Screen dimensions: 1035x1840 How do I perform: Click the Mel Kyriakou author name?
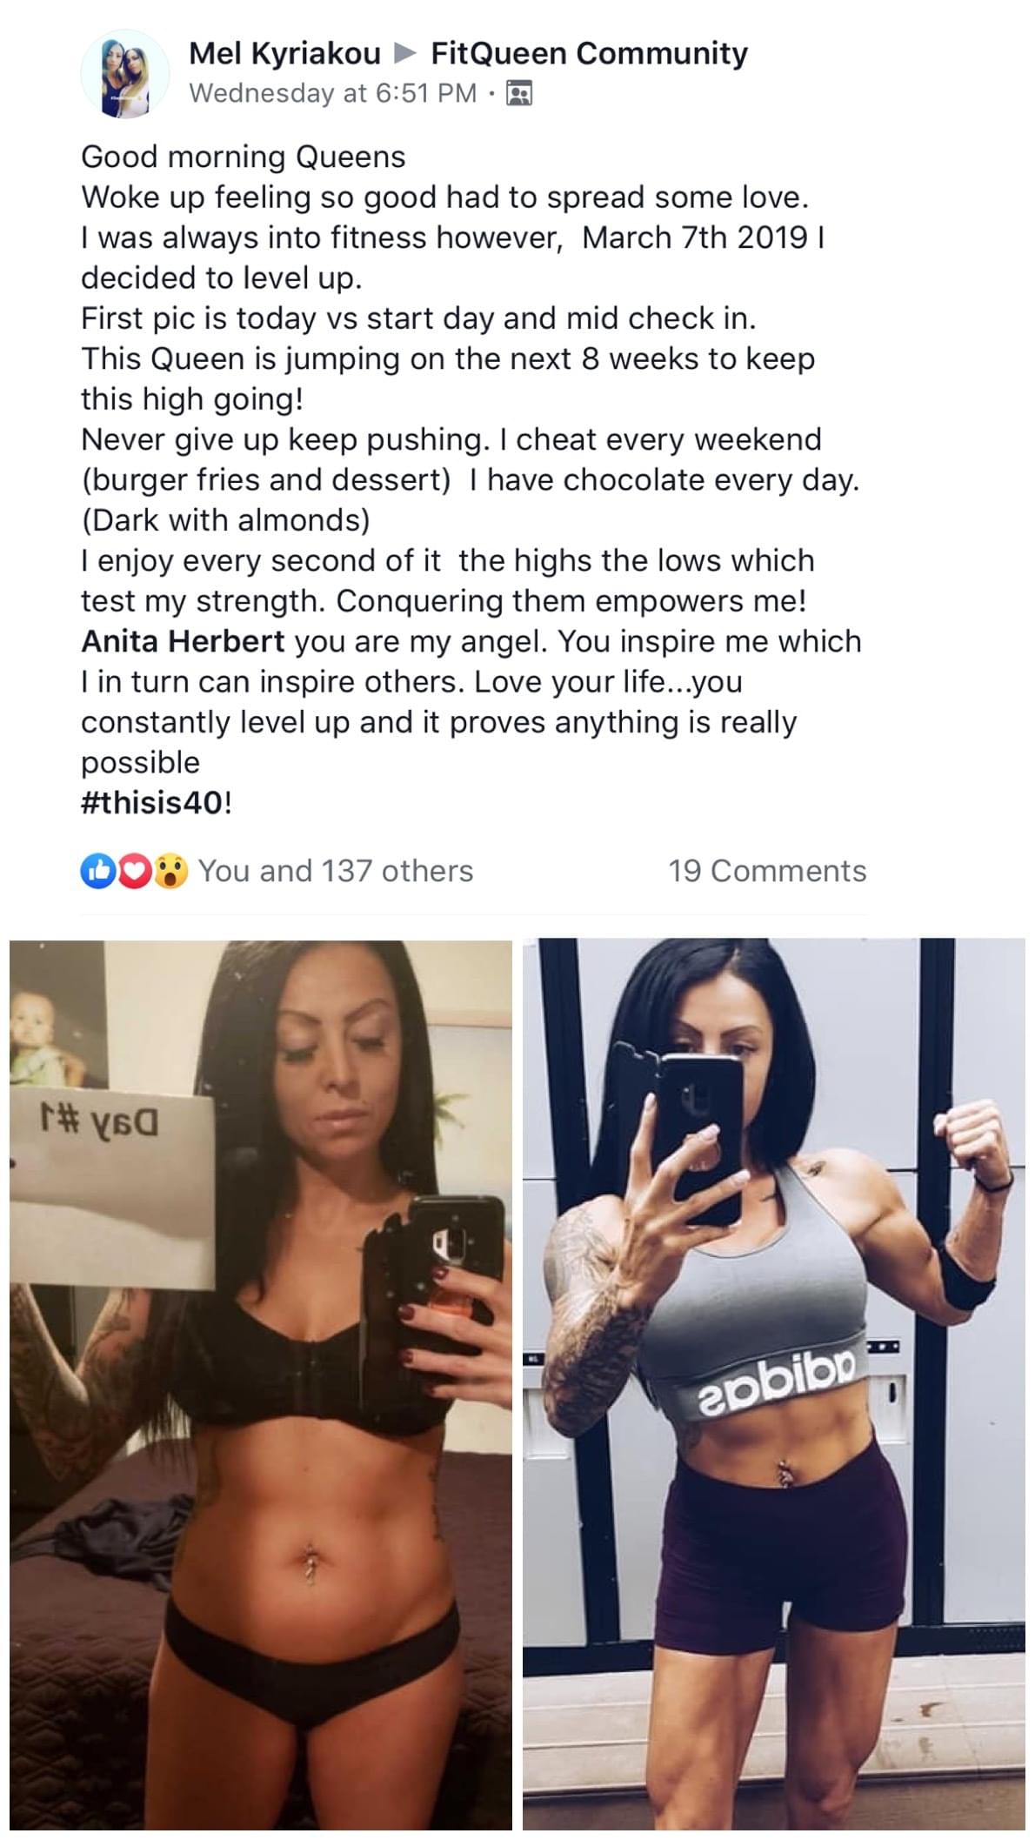pyautogui.click(x=284, y=53)
